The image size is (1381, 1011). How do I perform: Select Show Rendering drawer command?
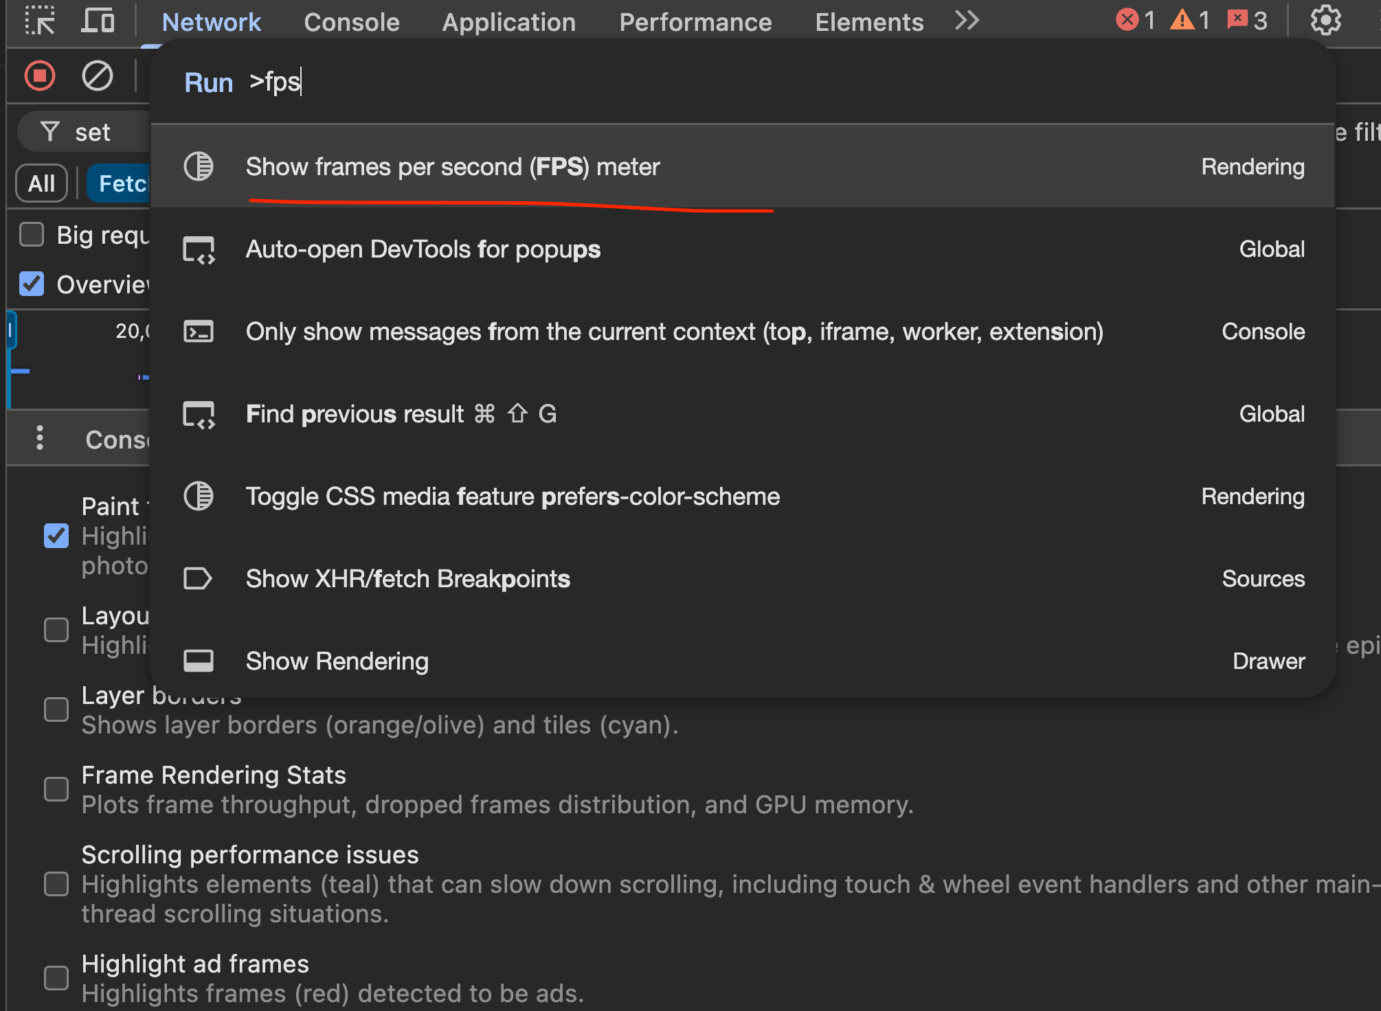(337, 661)
